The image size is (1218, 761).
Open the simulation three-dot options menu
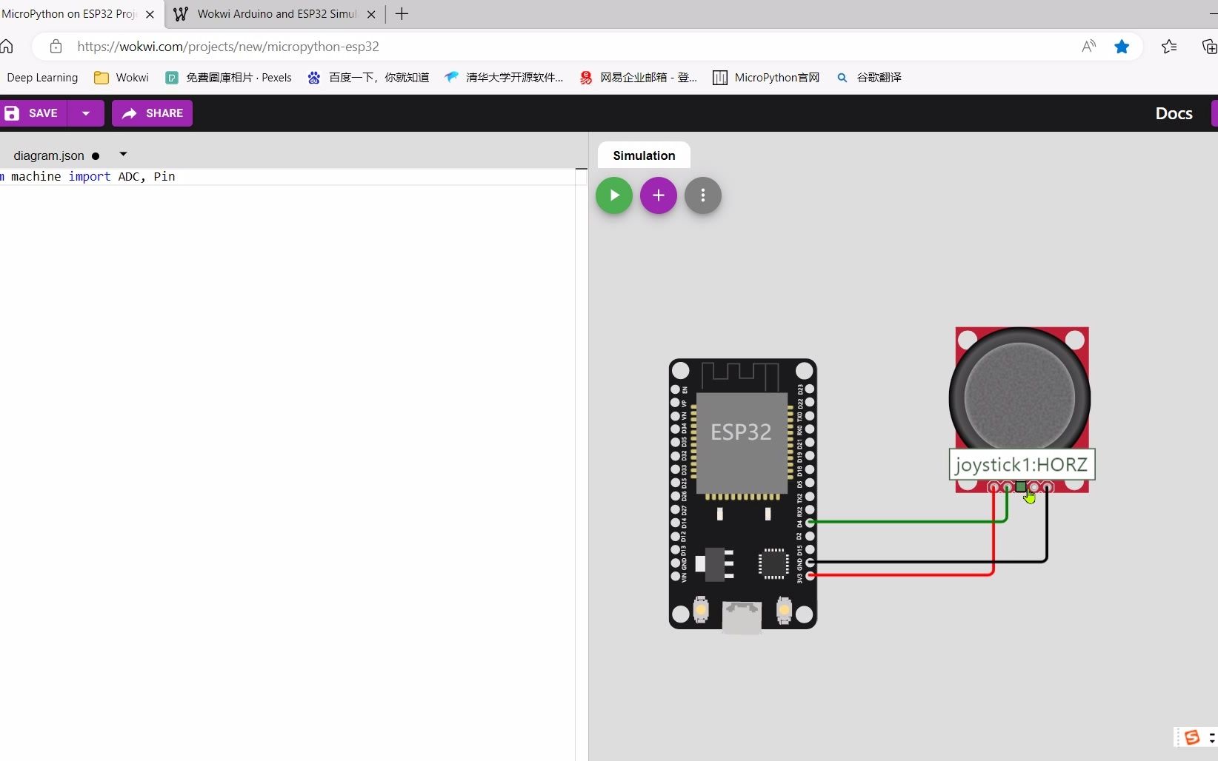[x=702, y=195]
